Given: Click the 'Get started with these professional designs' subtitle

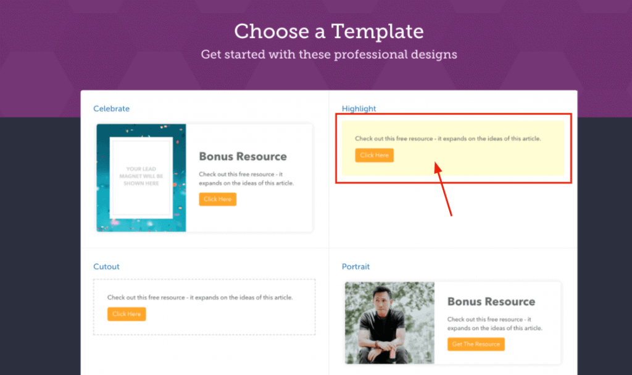Looking at the screenshot, I should tap(329, 54).
